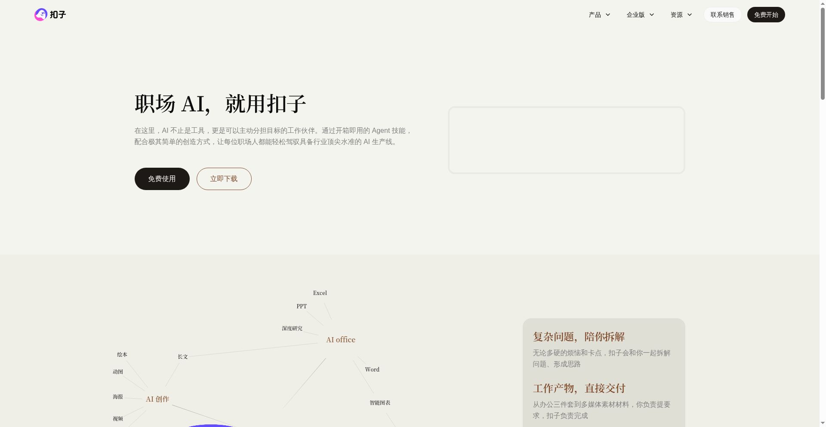The width and height of the screenshot is (826, 427).
Task: Click the PPT node
Action: click(x=301, y=306)
